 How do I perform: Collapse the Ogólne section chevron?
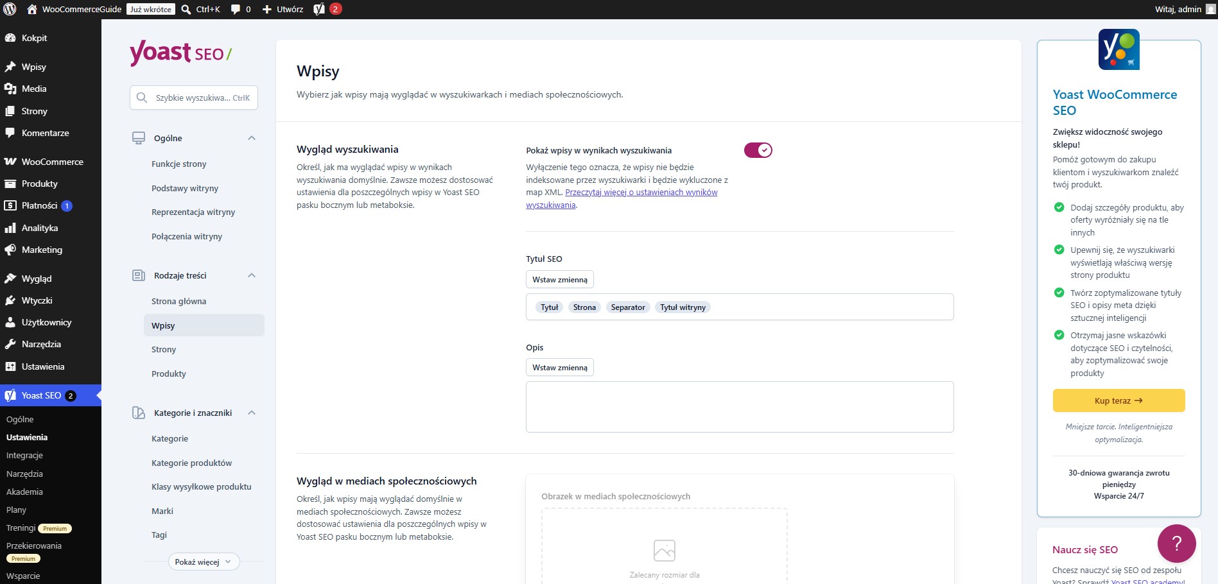tap(252, 138)
